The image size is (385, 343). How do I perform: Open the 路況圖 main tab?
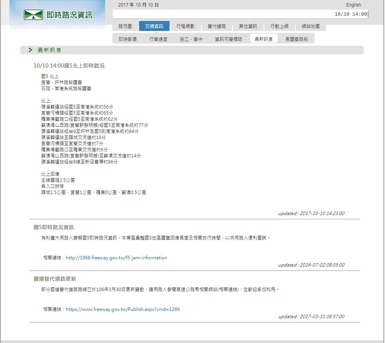tap(125, 26)
